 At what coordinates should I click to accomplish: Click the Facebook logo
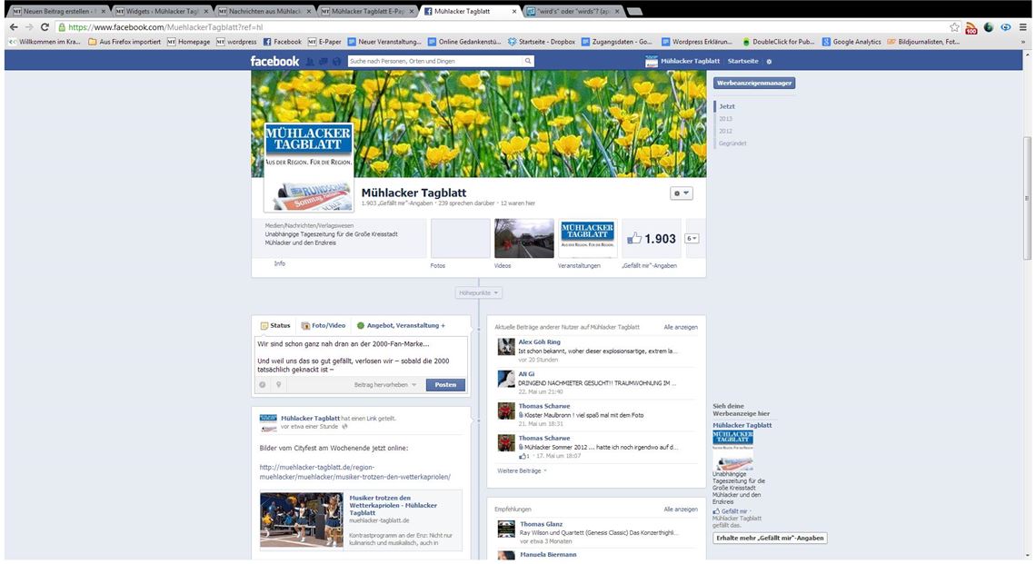coord(274,61)
